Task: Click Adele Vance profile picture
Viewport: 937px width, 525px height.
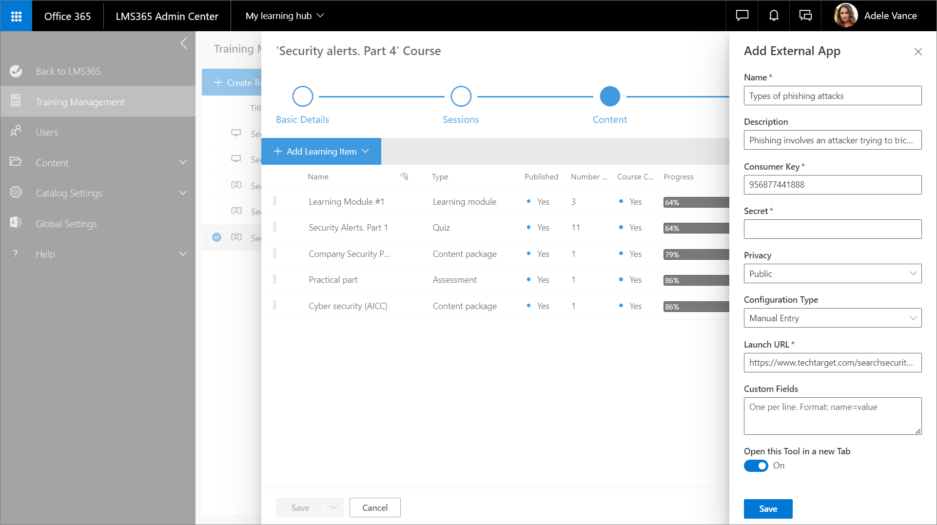Action: [x=846, y=16]
